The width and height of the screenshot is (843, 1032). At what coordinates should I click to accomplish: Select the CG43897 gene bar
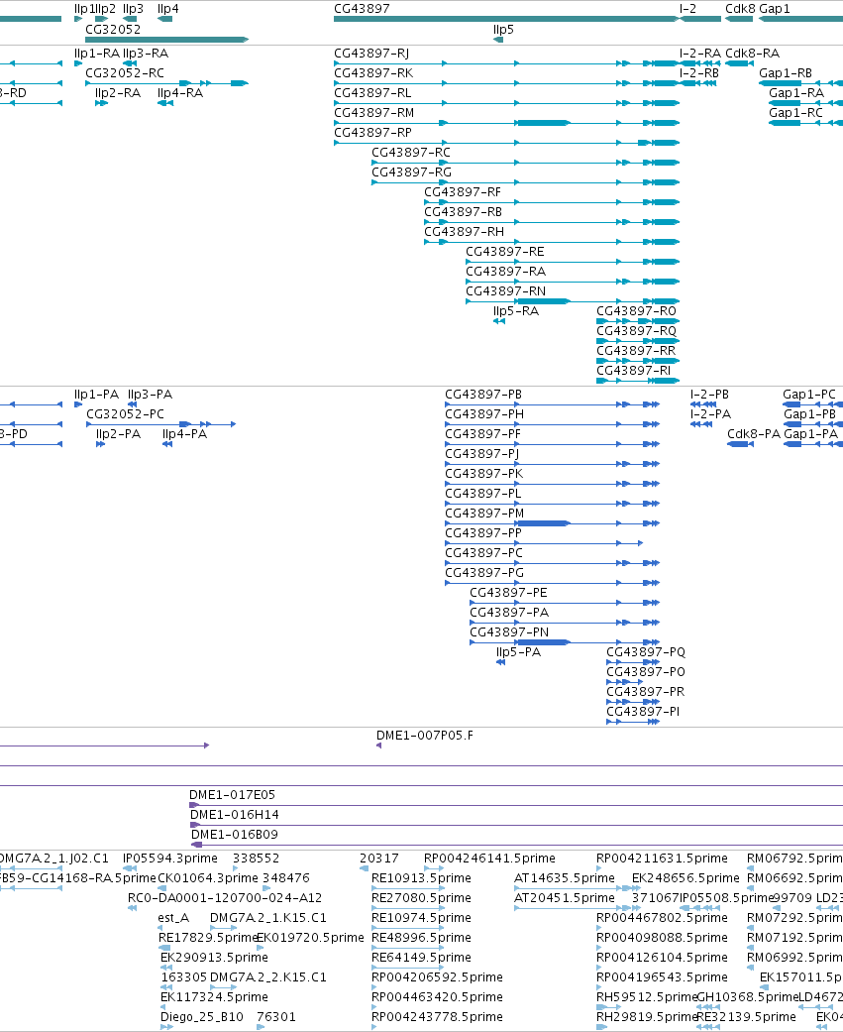506,19
